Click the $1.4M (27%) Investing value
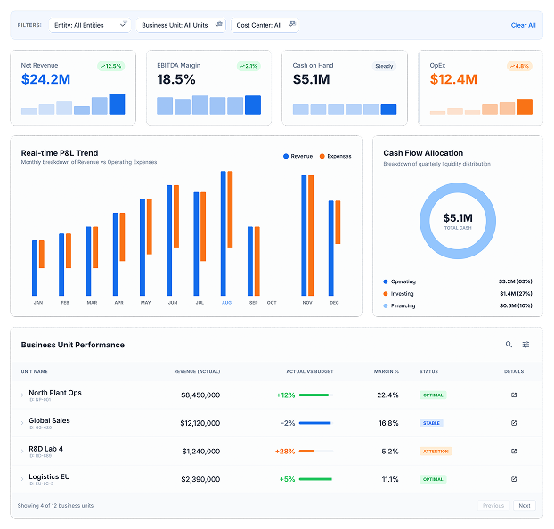This screenshot has height=529, width=554. click(x=516, y=294)
